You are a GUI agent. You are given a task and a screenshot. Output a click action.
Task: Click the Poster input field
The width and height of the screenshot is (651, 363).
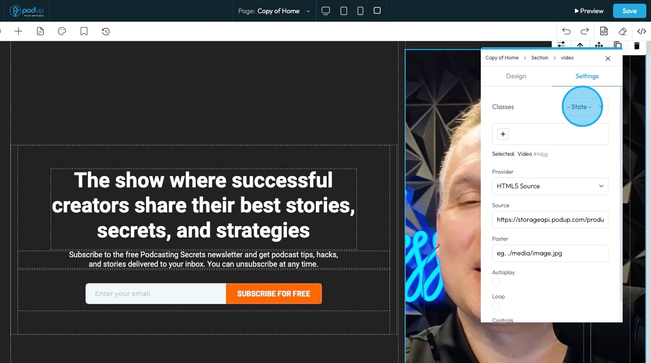point(550,253)
